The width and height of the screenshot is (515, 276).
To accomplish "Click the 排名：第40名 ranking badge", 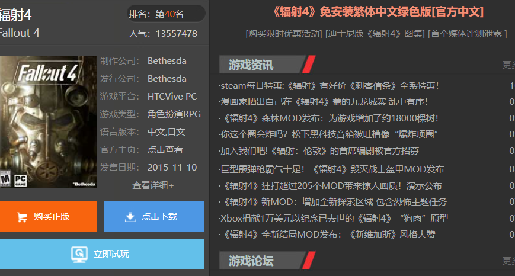I will pos(166,14).
